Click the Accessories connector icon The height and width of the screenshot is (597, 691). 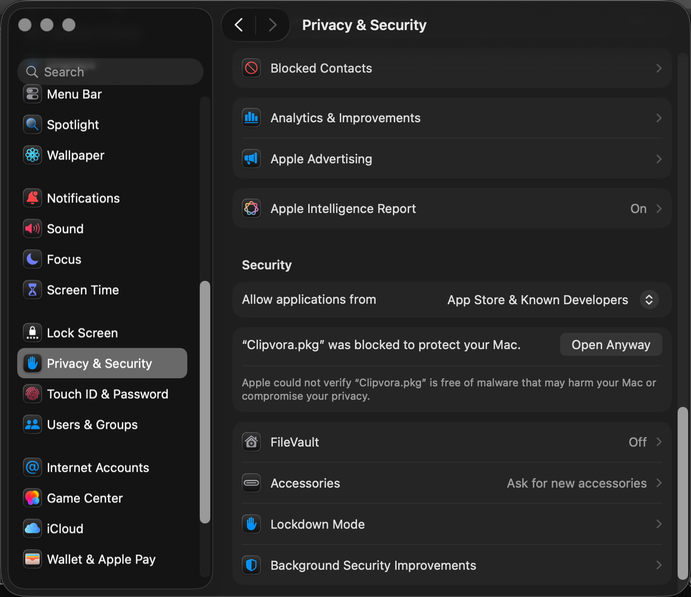(251, 483)
